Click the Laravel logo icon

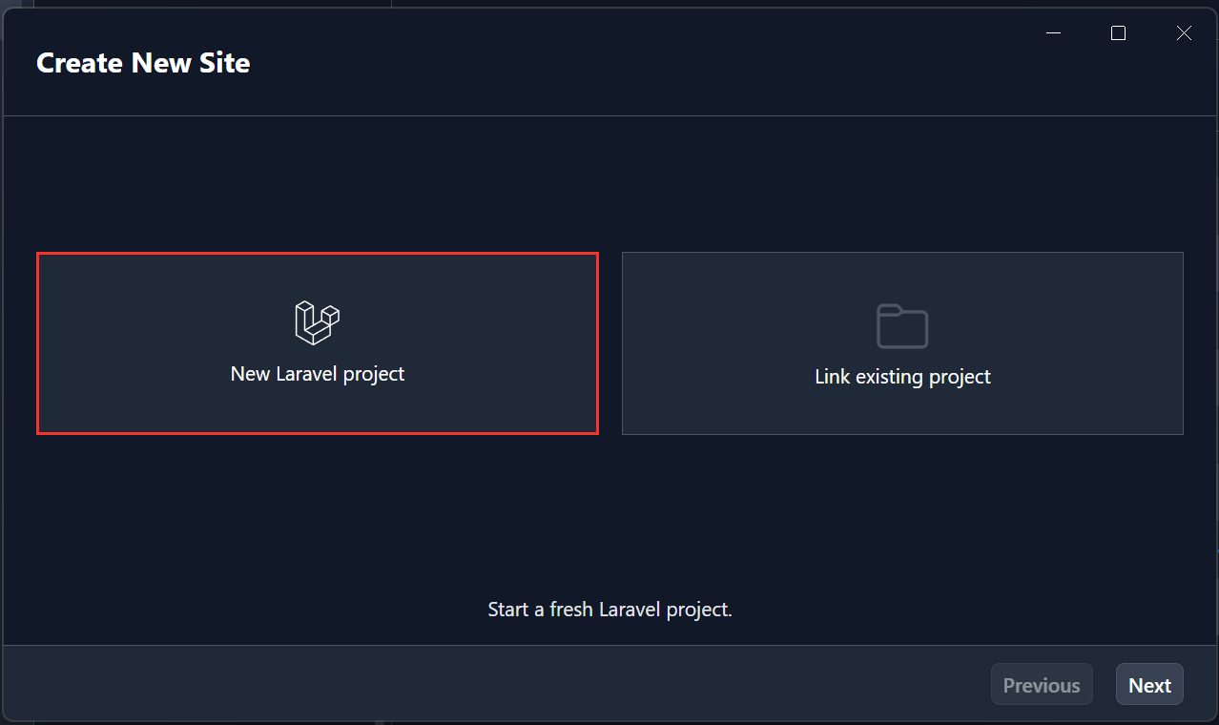pyautogui.click(x=318, y=322)
